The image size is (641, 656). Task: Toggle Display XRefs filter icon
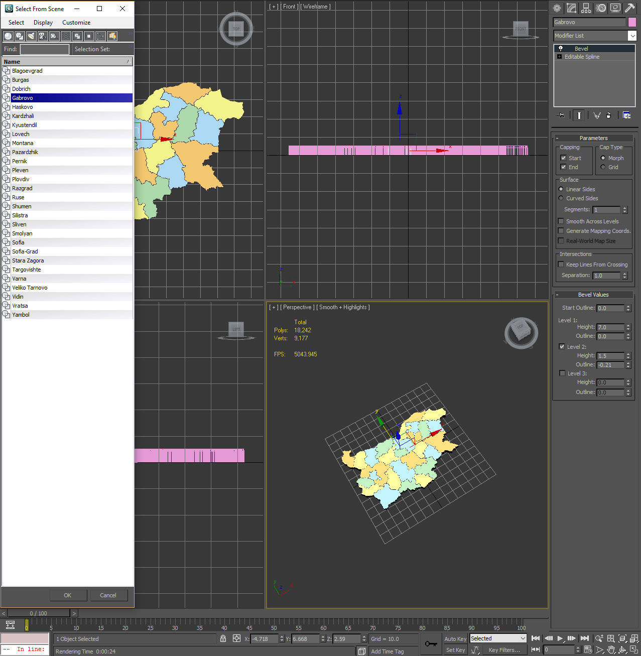click(x=89, y=36)
